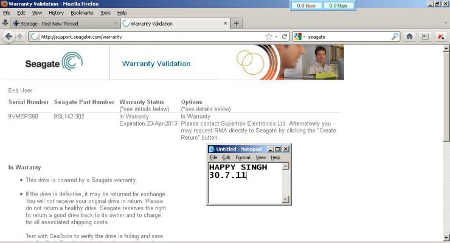450x243 pixels.
Task: Open the History menu
Action: [x=56, y=13]
